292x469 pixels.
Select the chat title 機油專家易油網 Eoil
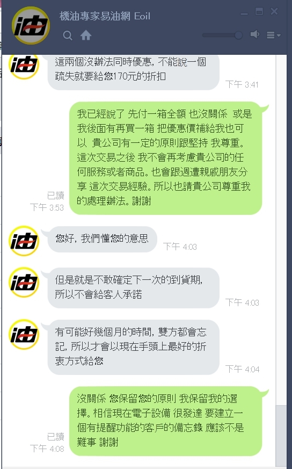pos(105,16)
